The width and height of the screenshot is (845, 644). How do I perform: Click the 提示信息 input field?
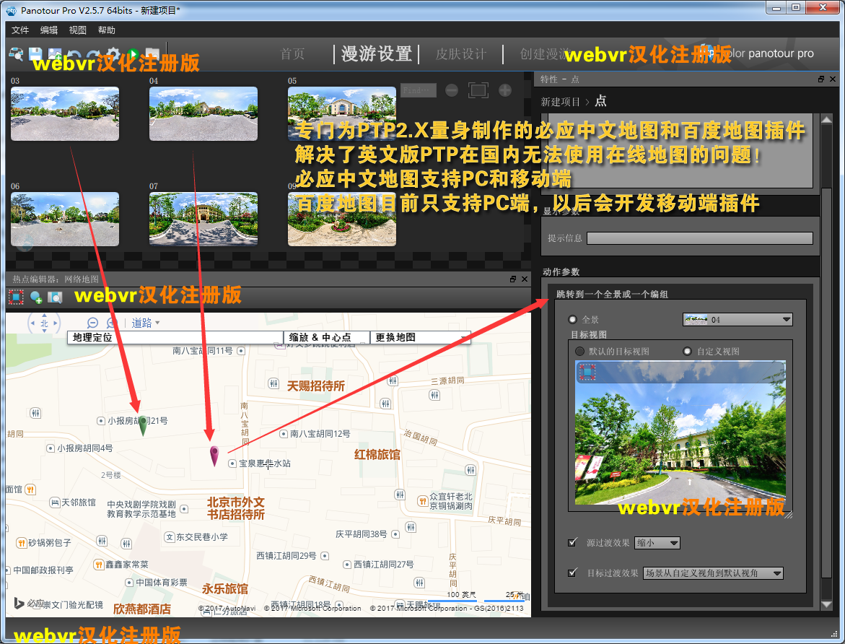[699, 238]
